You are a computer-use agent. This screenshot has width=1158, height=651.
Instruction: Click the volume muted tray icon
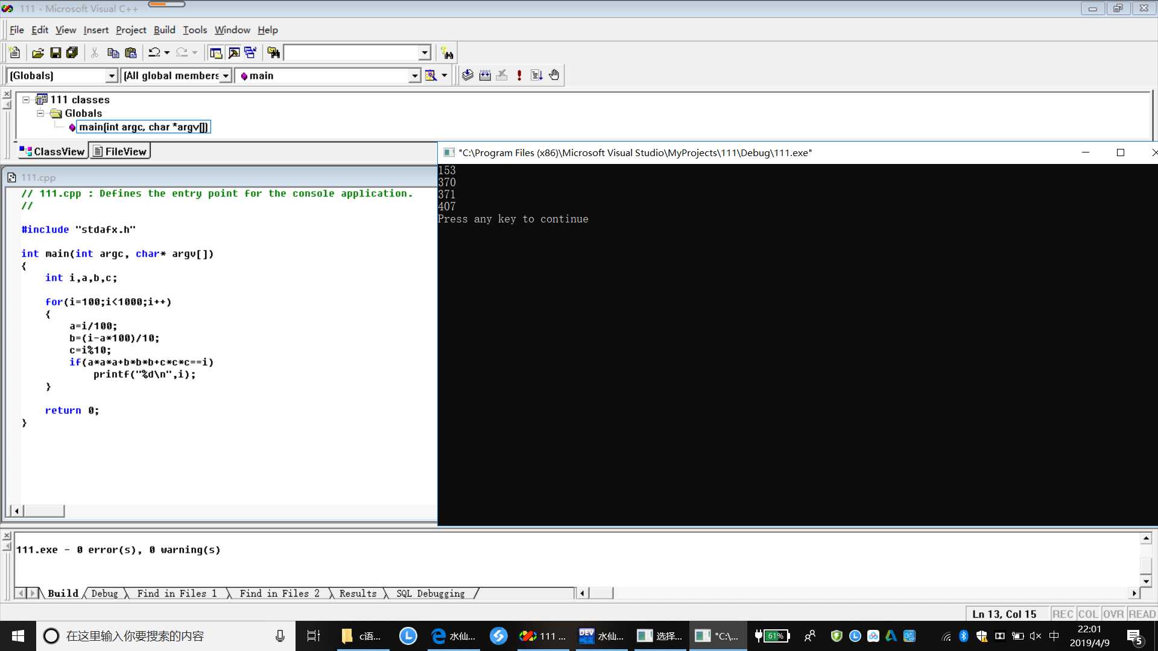point(1036,636)
